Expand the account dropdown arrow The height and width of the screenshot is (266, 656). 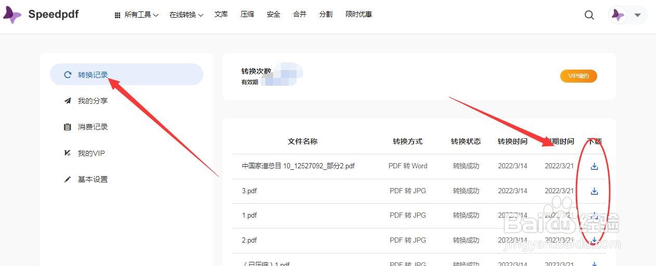(637, 15)
